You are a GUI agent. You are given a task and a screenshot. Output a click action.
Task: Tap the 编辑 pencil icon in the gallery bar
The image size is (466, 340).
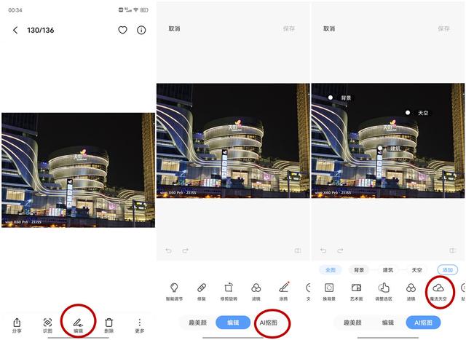[x=78, y=323]
